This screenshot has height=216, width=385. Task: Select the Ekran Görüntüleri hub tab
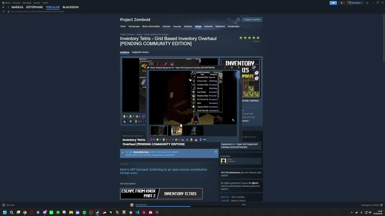coord(151,26)
